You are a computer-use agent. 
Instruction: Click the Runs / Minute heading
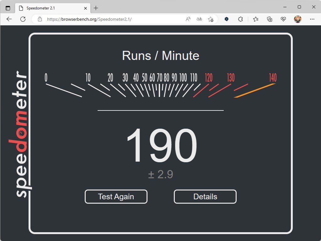(161, 56)
